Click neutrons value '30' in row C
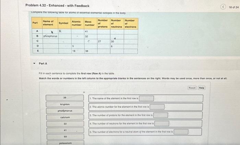240x145 pixels. coord(112,41)
